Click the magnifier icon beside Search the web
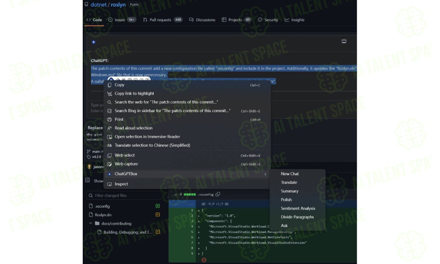This screenshot has height=264, width=440. (x=110, y=102)
